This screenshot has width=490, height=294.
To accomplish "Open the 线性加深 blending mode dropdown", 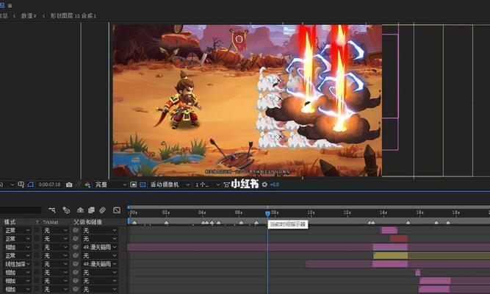I will (18, 264).
